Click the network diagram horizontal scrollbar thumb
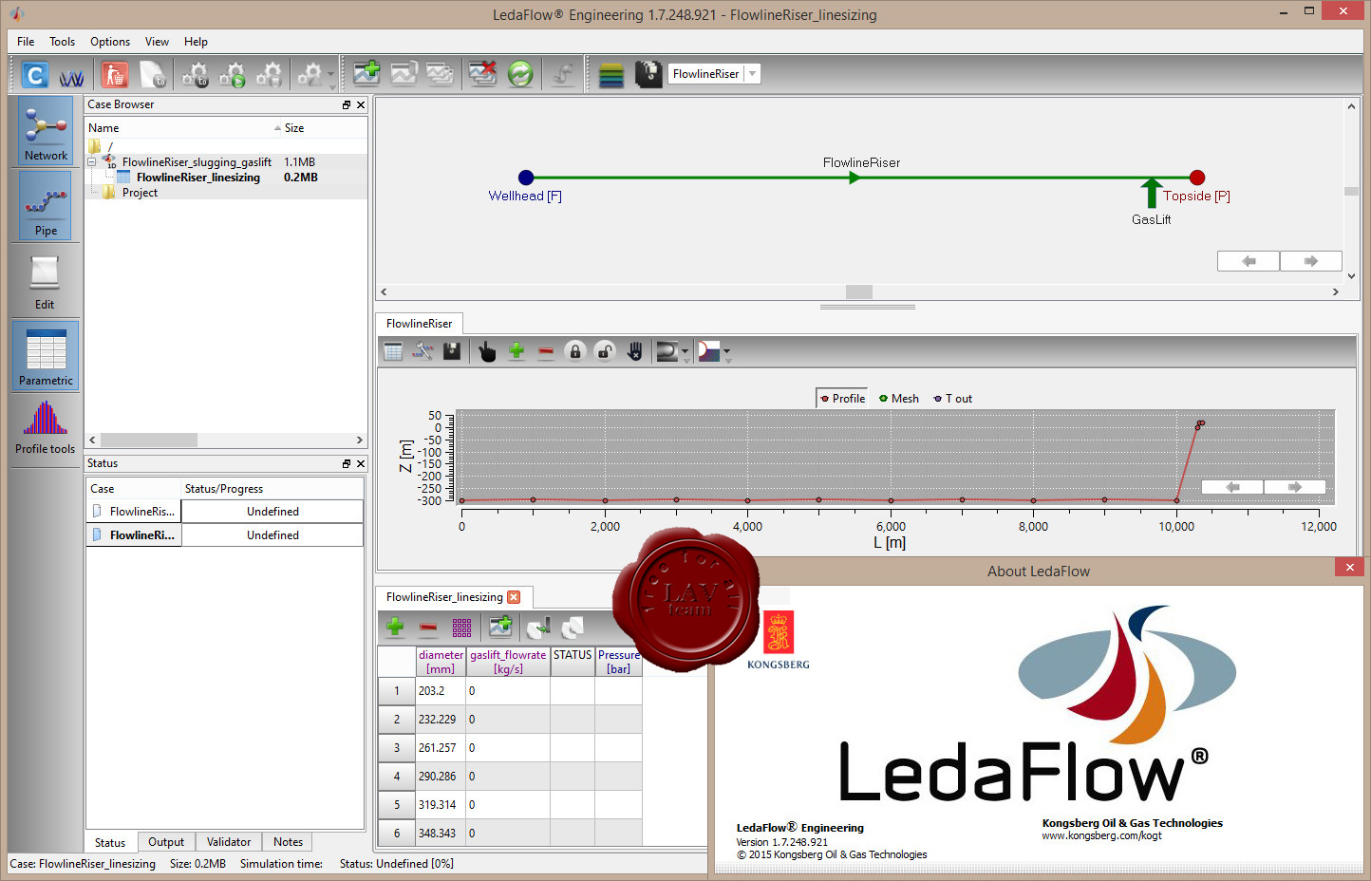1371x881 pixels. 858,292
